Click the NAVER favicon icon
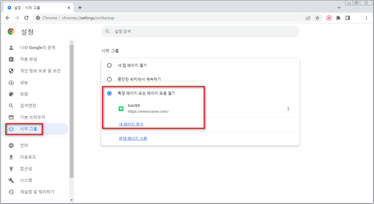 pos(121,109)
